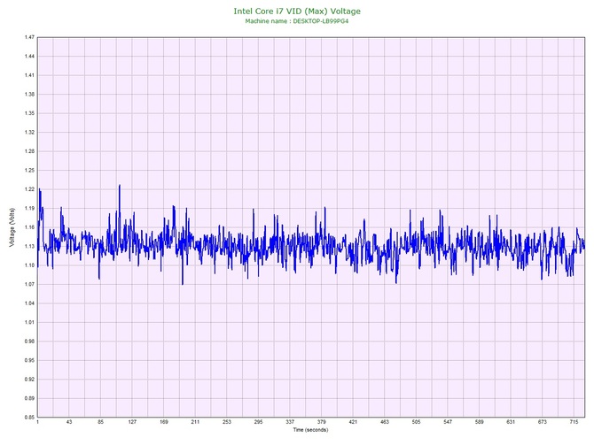Click the 1.25 voltage axis value

coord(29,170)
